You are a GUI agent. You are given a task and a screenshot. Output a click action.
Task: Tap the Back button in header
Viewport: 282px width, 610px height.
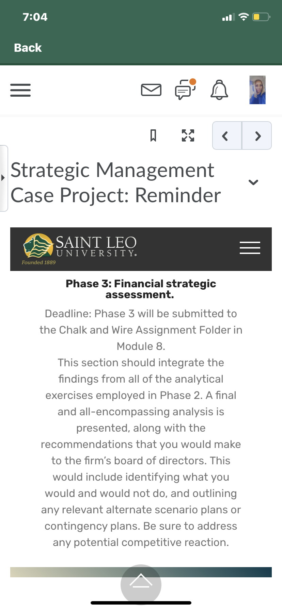tap(28, 48)
